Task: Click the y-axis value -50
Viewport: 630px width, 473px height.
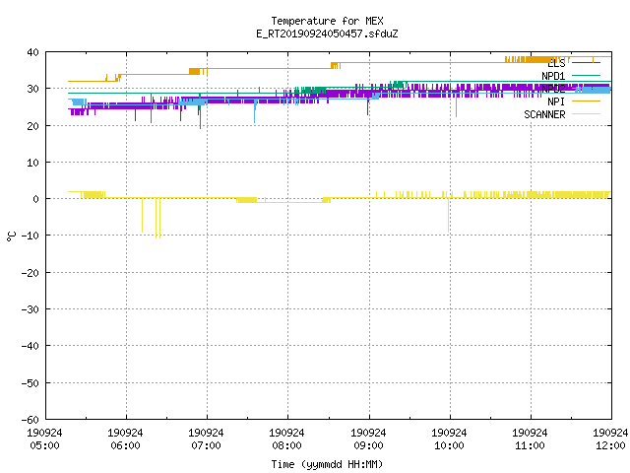Action: point(31,383)
